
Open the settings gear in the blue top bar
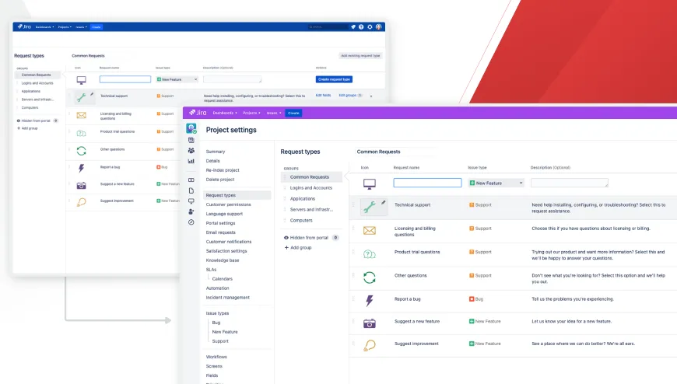[x=370, y=26]
